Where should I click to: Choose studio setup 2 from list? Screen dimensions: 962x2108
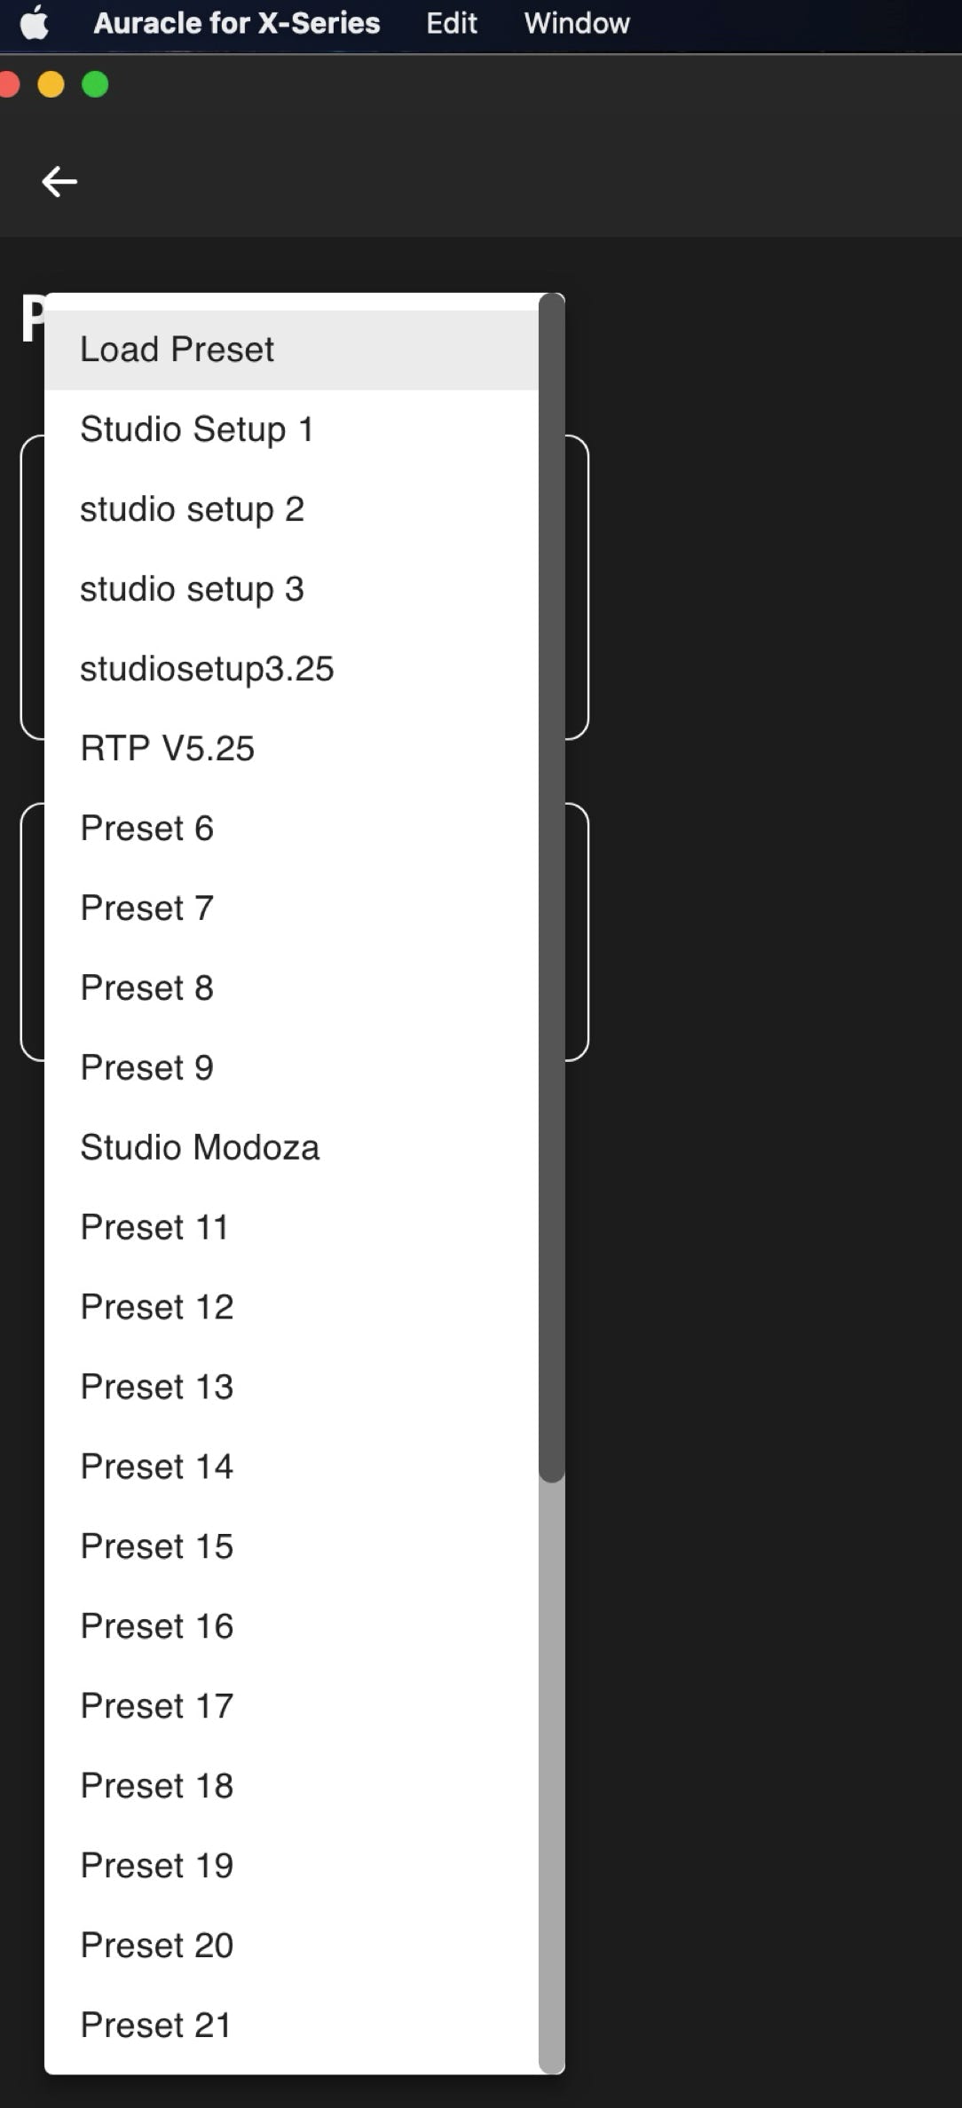(x=291, y=509)
